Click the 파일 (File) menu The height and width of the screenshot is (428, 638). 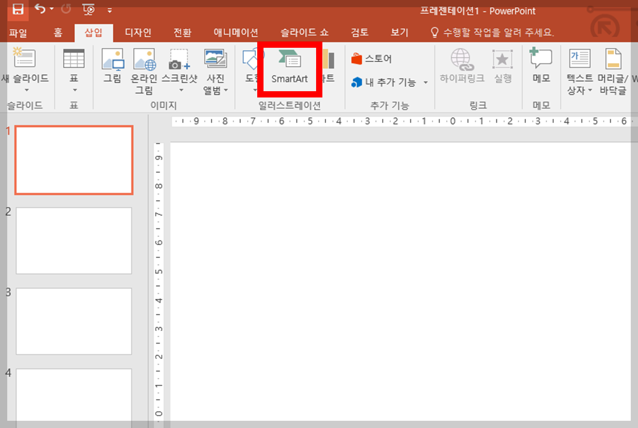(x=19, y=33)
